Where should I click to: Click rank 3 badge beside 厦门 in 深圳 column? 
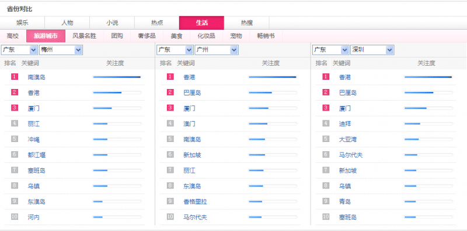(x=326, y=108)
